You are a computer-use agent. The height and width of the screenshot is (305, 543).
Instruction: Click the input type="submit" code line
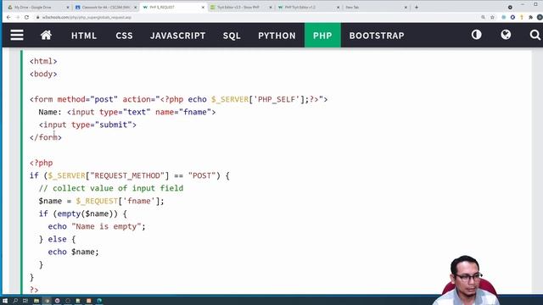[x=87, y=125]
